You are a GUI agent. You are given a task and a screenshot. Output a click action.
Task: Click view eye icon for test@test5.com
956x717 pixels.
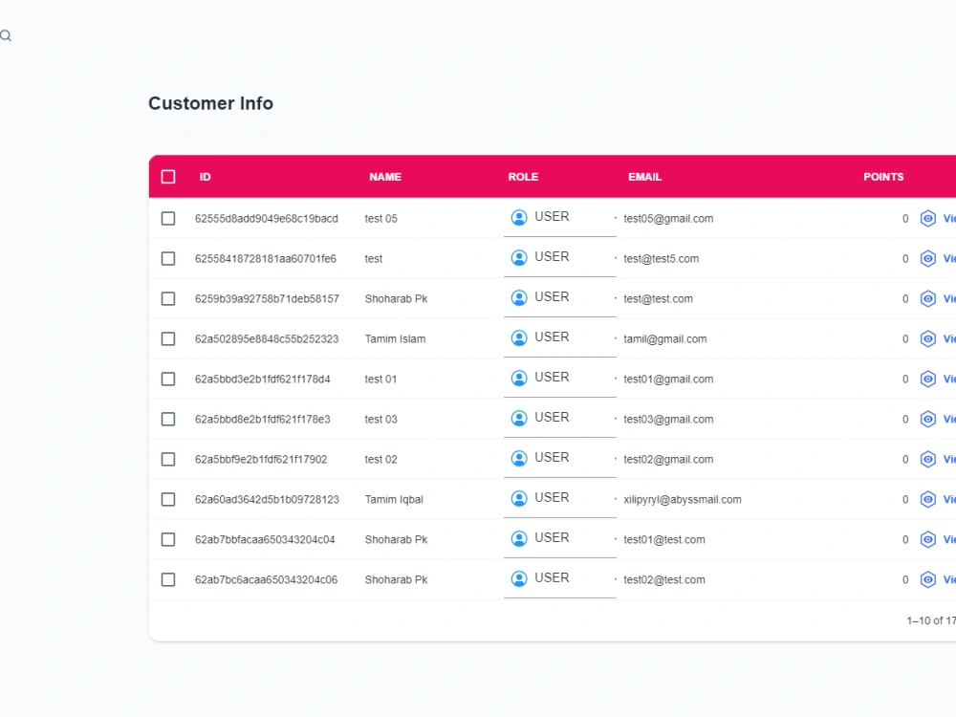(x=928, y=258)
